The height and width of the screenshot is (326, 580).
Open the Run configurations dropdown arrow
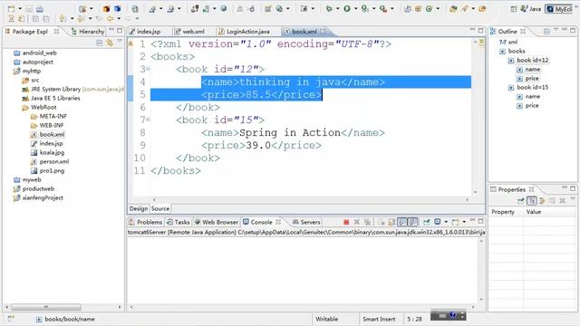pyautogui.click(x=355, y=9)
